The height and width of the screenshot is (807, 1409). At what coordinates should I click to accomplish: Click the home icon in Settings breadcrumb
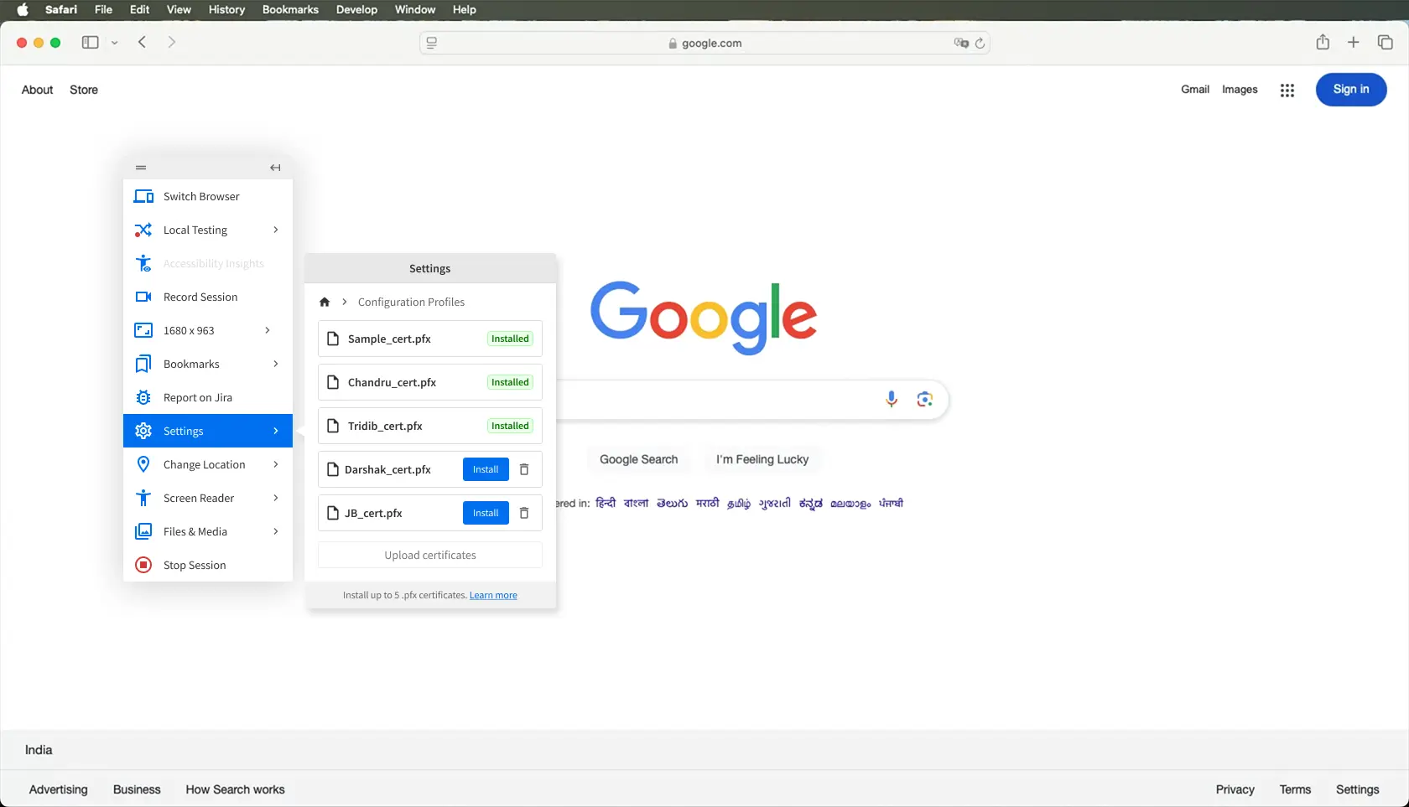pyautogui.click(x=325, y=302)
